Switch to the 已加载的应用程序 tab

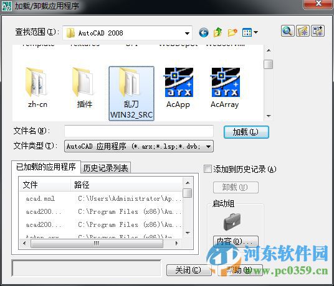pos(46,167)
